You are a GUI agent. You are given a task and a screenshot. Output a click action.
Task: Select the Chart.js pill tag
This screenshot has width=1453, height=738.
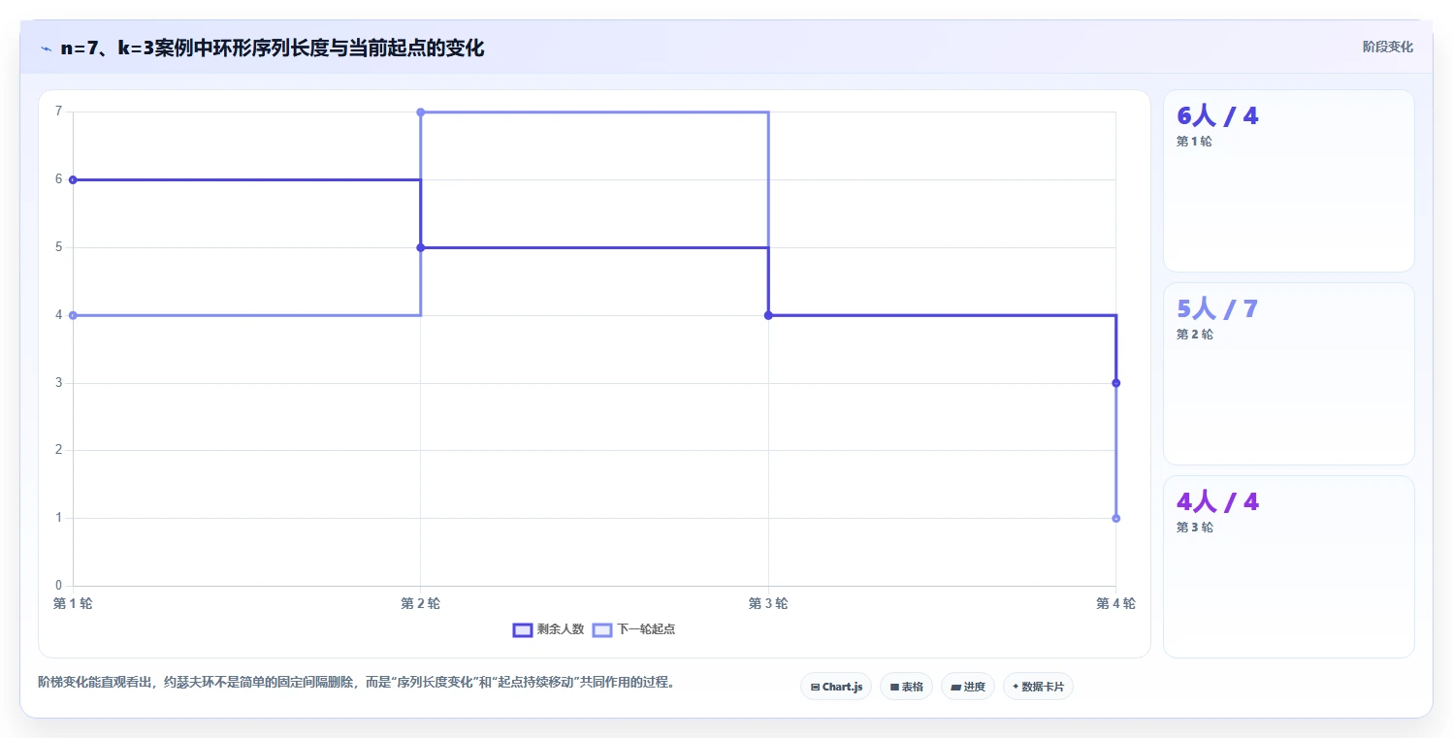pyautogui.click(x=836, y=687)
